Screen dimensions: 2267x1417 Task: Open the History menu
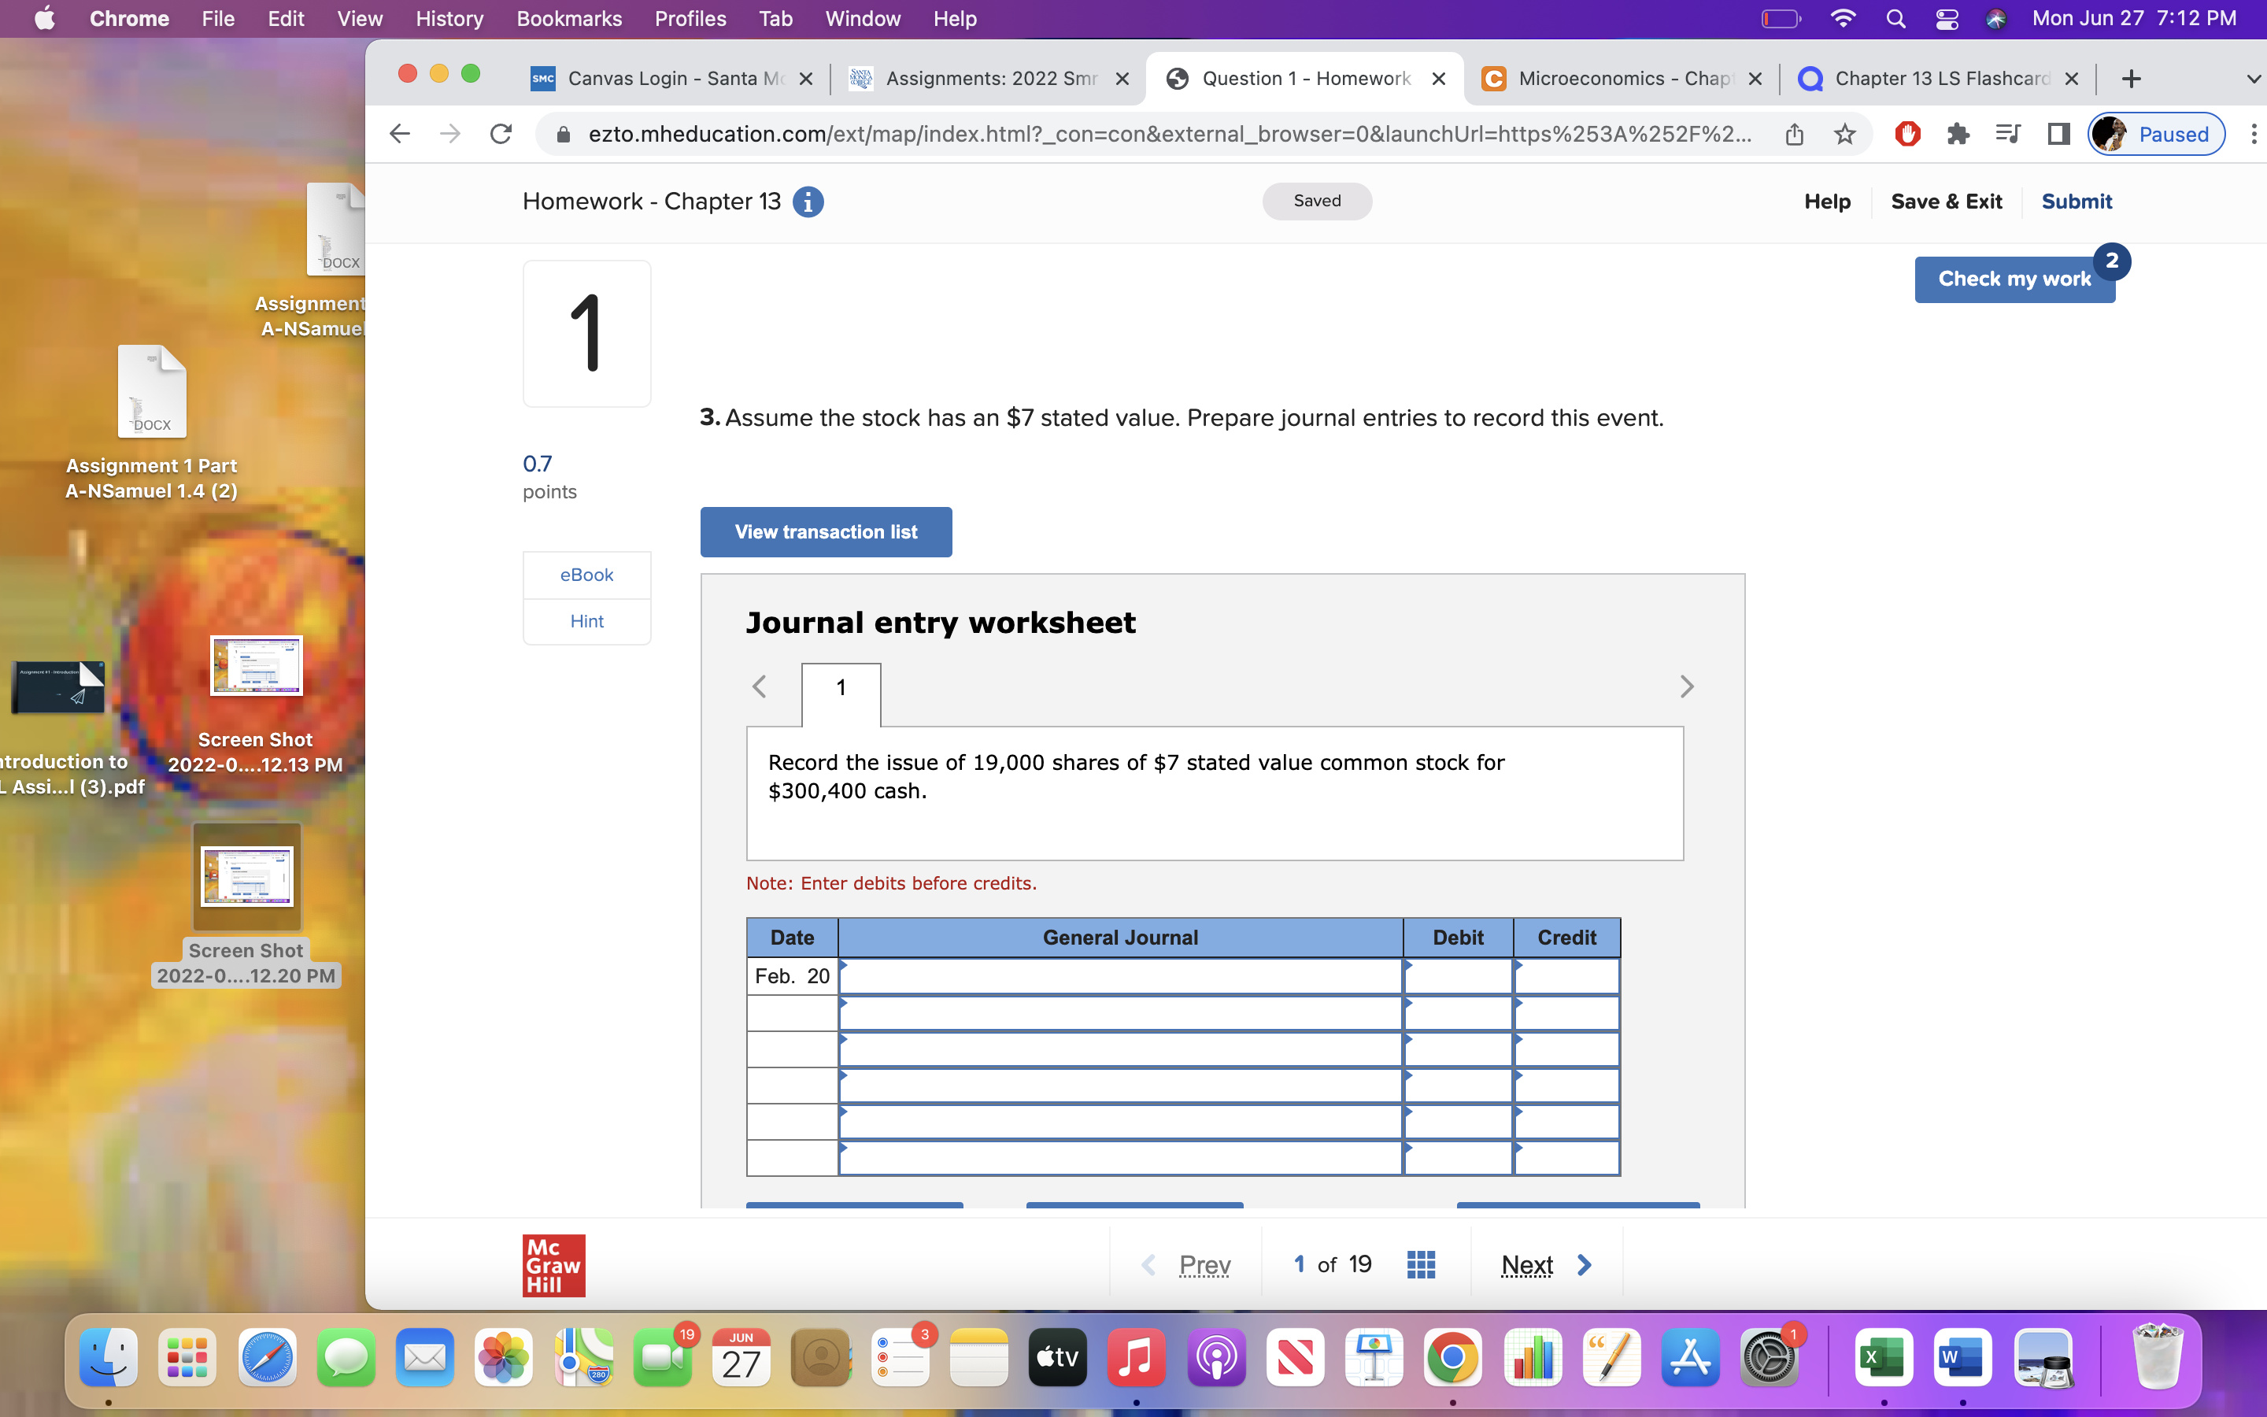[449, 18]
